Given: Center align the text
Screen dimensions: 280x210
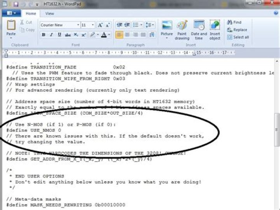Looking at the screenshot, I should (x=127, y=35).
